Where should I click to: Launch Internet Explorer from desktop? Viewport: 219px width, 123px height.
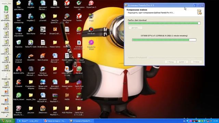[x=19, y=58]
